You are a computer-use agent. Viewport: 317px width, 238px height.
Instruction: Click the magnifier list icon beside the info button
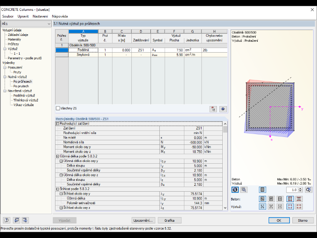point(244,190)
